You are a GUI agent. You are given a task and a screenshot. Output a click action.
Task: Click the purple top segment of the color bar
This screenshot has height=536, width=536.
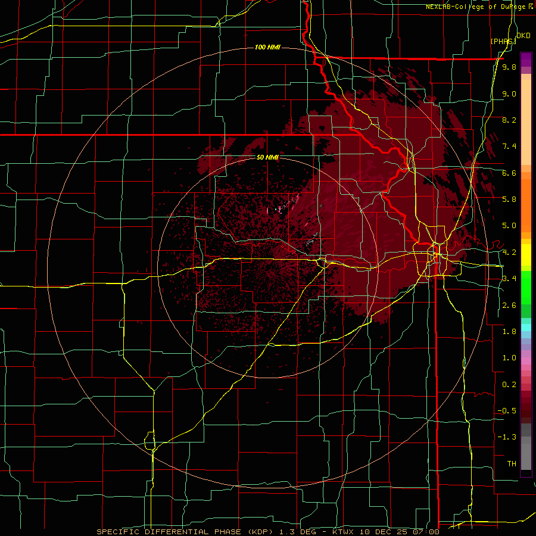526,60
